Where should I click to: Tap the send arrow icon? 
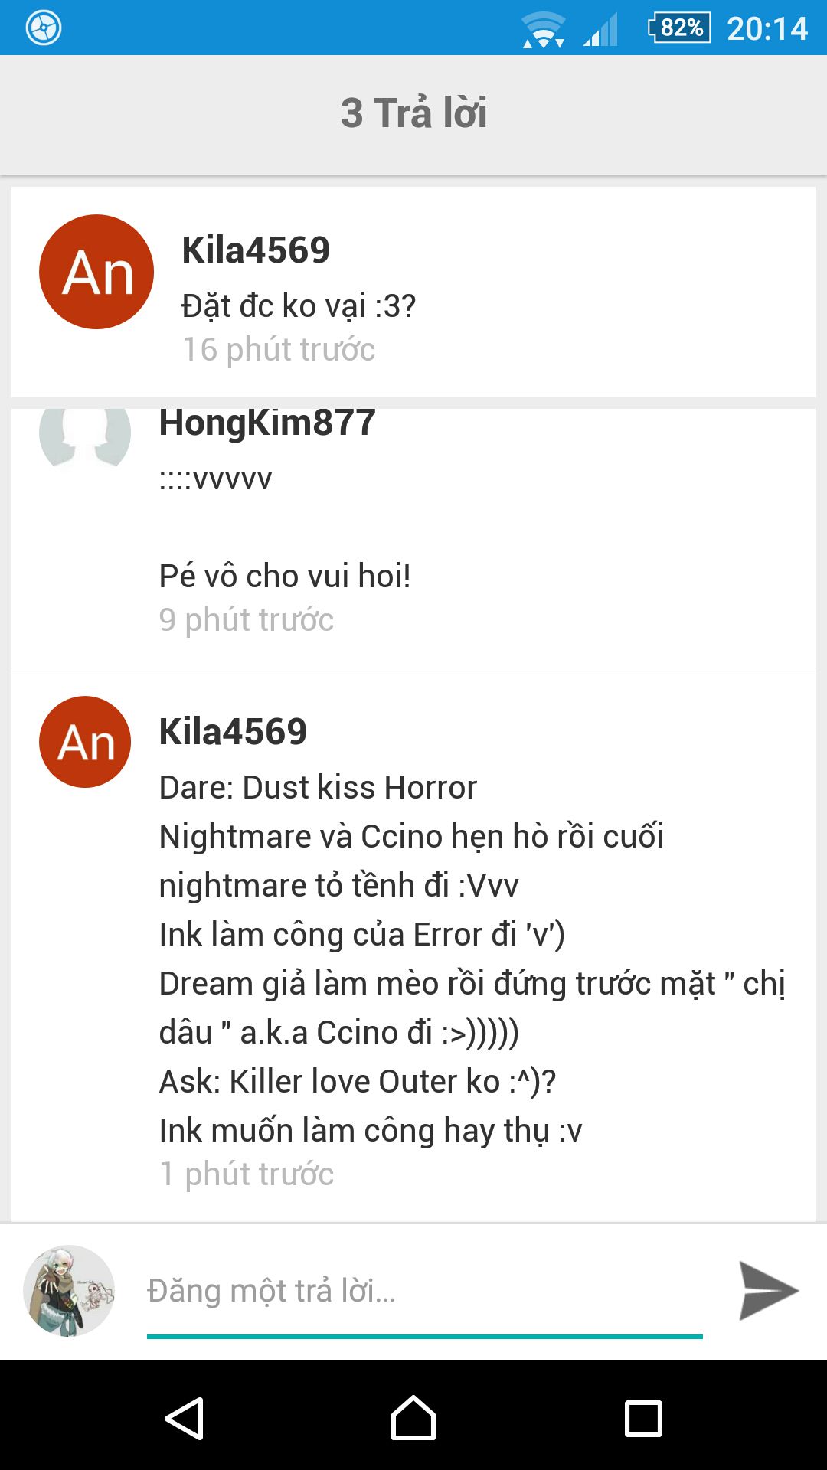pyautogui.click(x=768, y=1291)
